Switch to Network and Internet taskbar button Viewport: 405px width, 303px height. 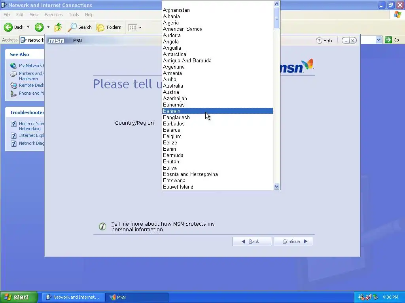(x=74, y=297)
